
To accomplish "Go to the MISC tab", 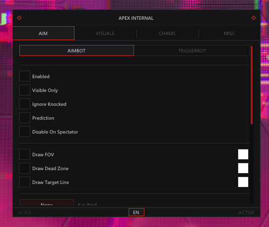I will [x=229, y=33].
